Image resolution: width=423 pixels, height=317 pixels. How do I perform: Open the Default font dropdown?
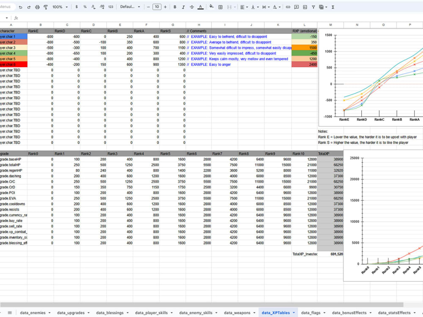point(130,7)
